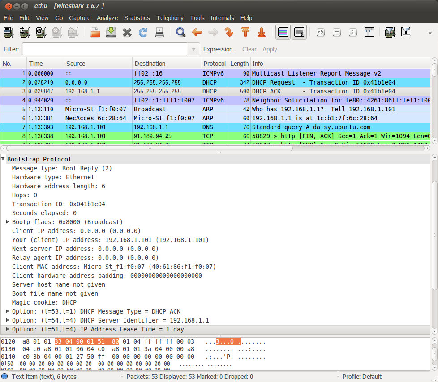Zoom in on packet text
The width and height of the screenshot is (438, 382).
pos(321,32)
